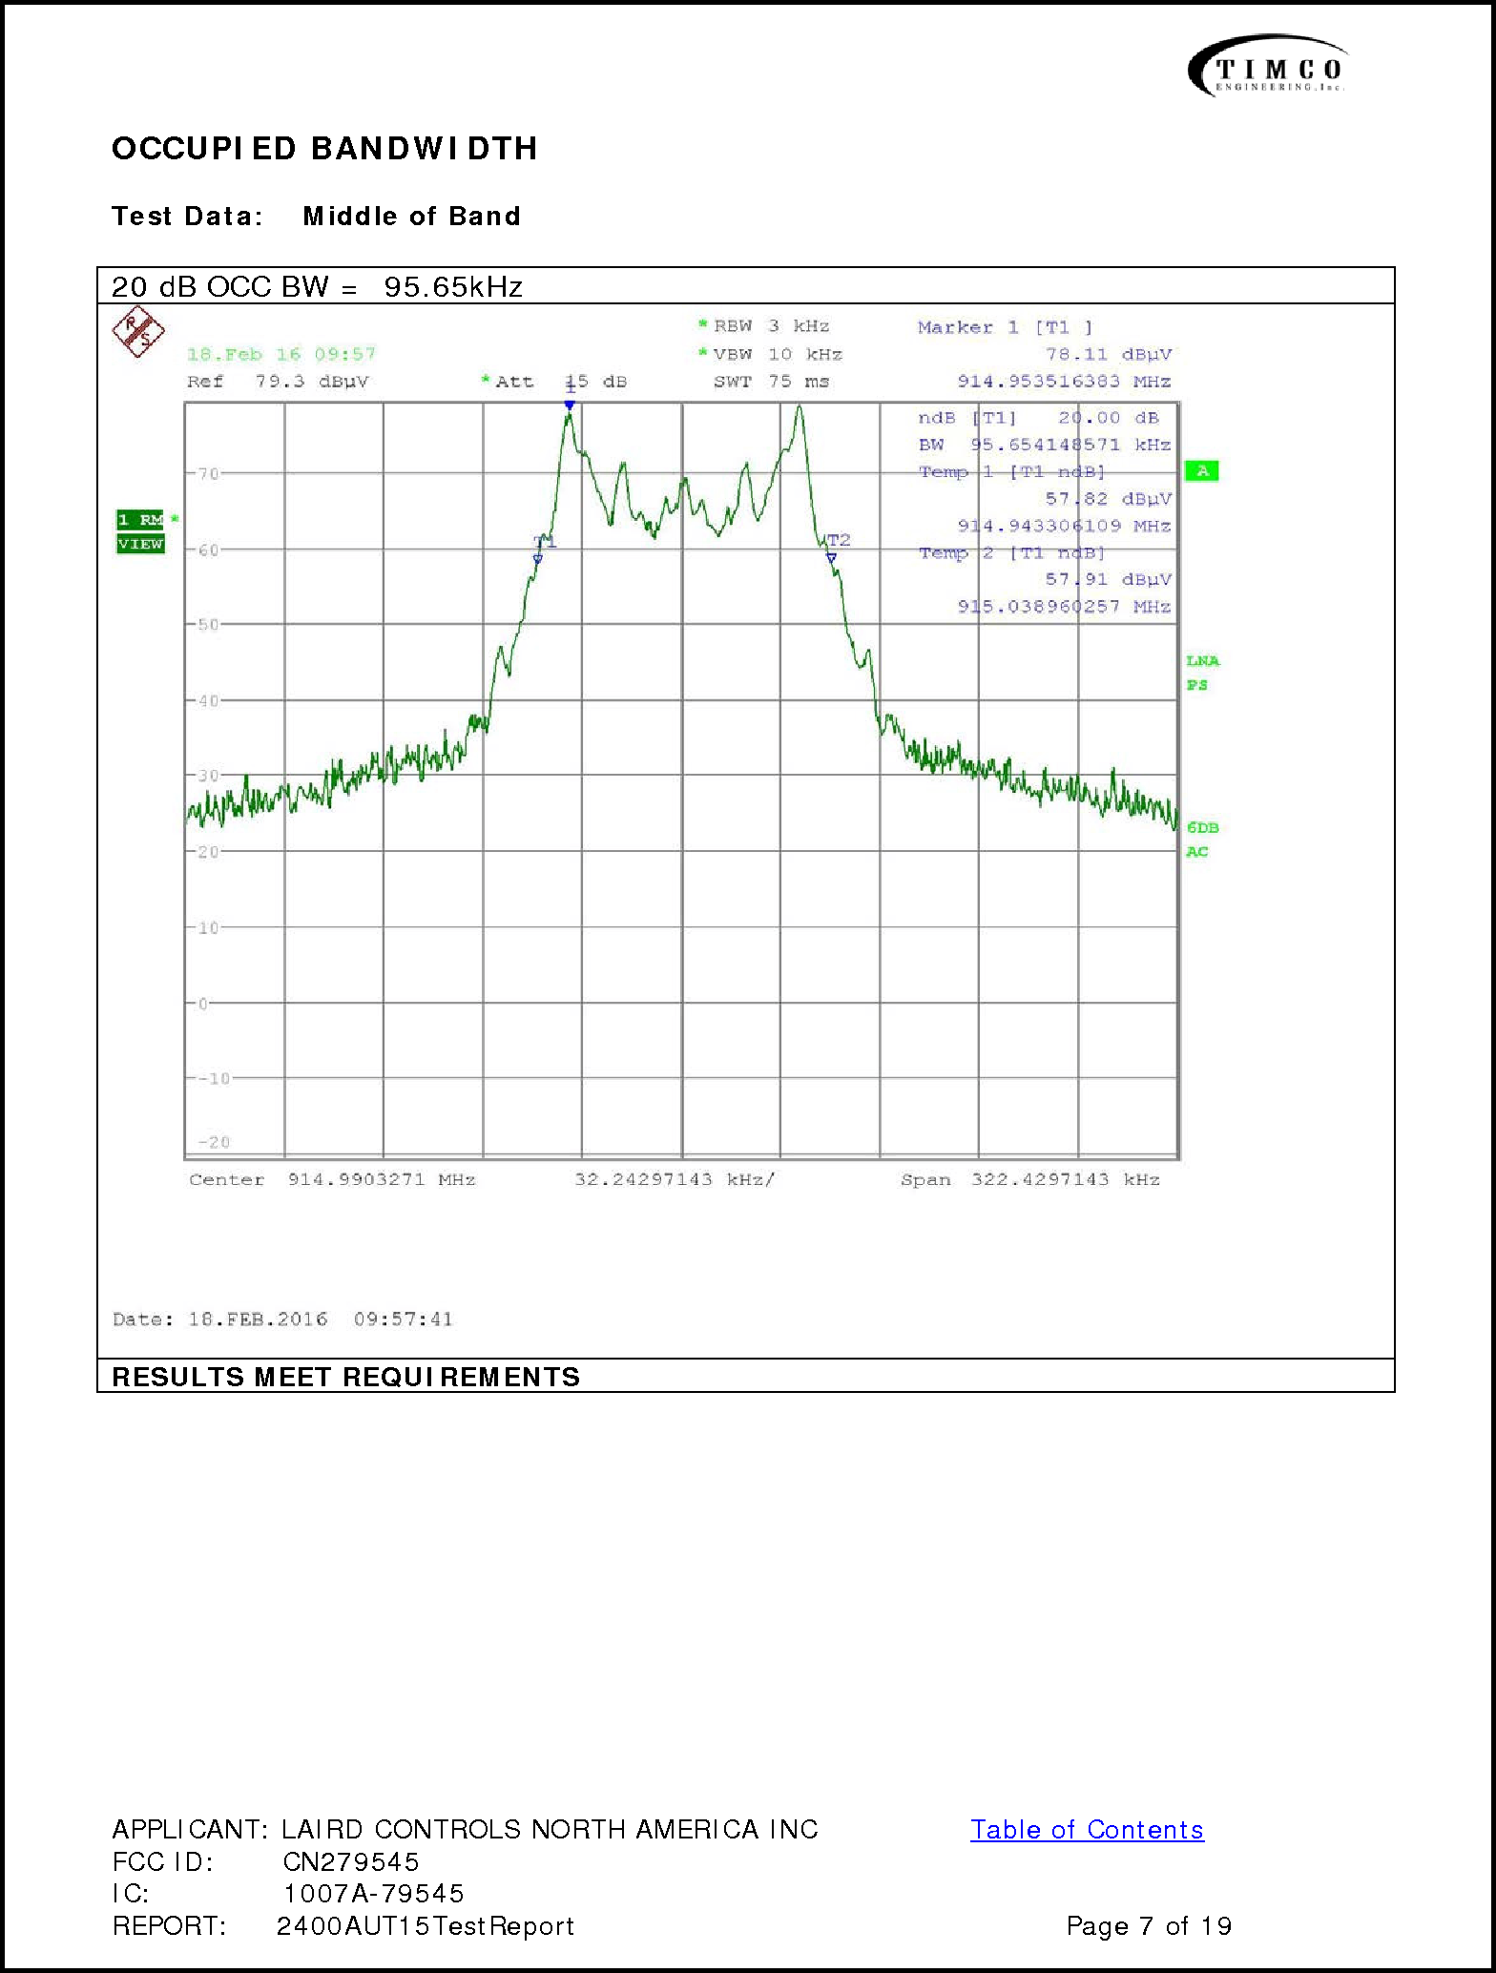Click the TIMCO Engineering logo
The height and width of the screenshot is (1973, 1496).
click(1268, 66)
